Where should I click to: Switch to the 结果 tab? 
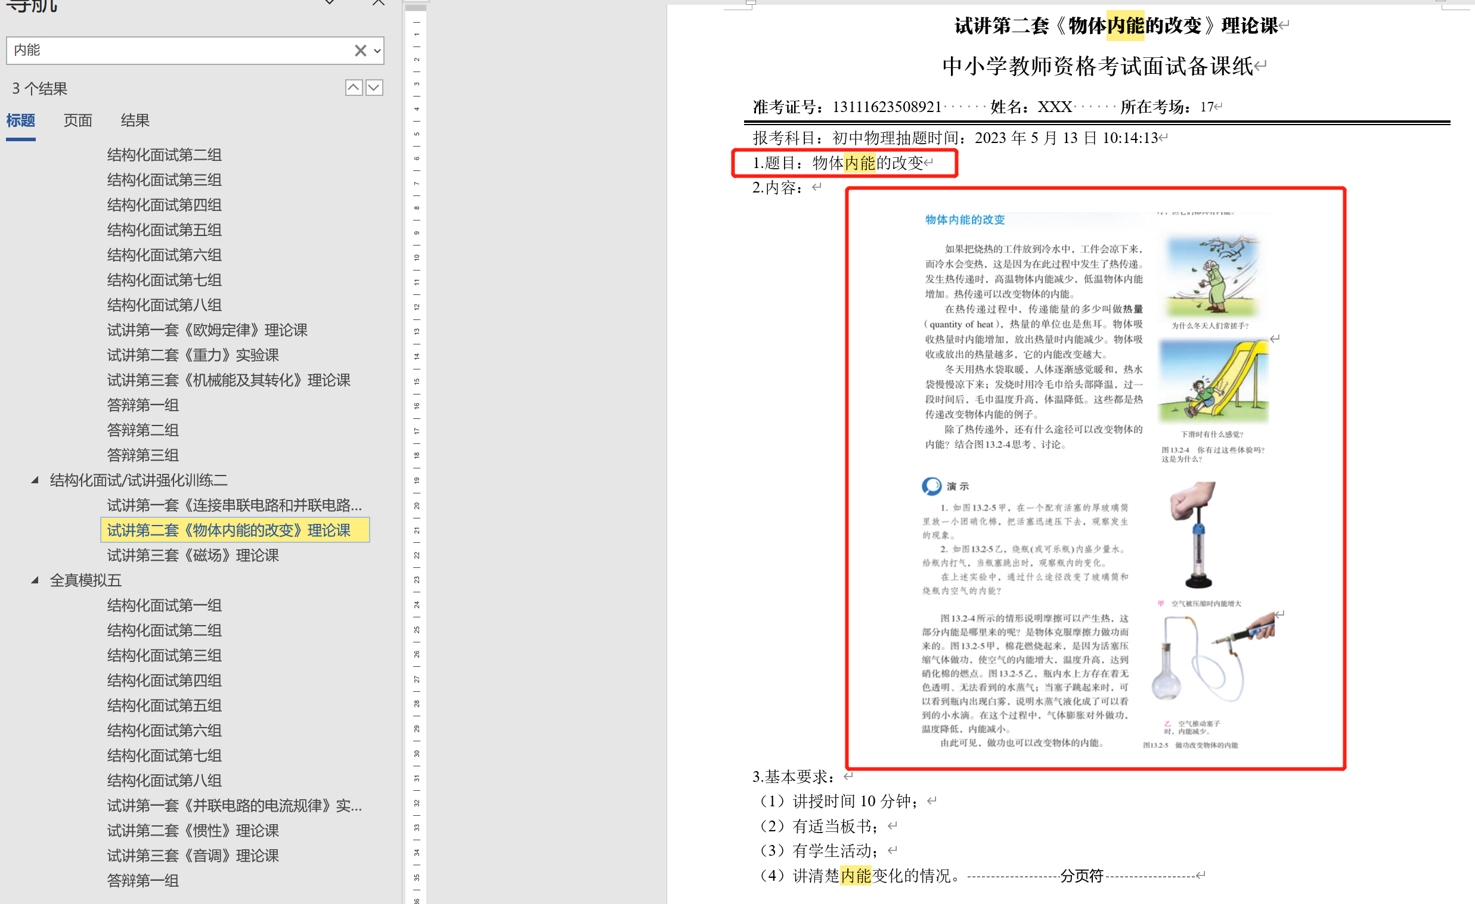click(135, 121)
